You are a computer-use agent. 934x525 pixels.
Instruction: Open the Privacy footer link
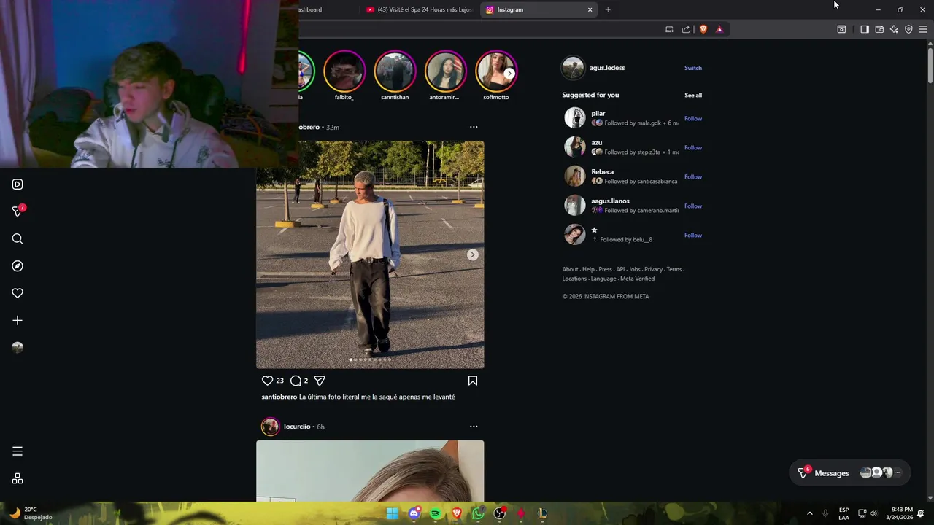point(653,269)
